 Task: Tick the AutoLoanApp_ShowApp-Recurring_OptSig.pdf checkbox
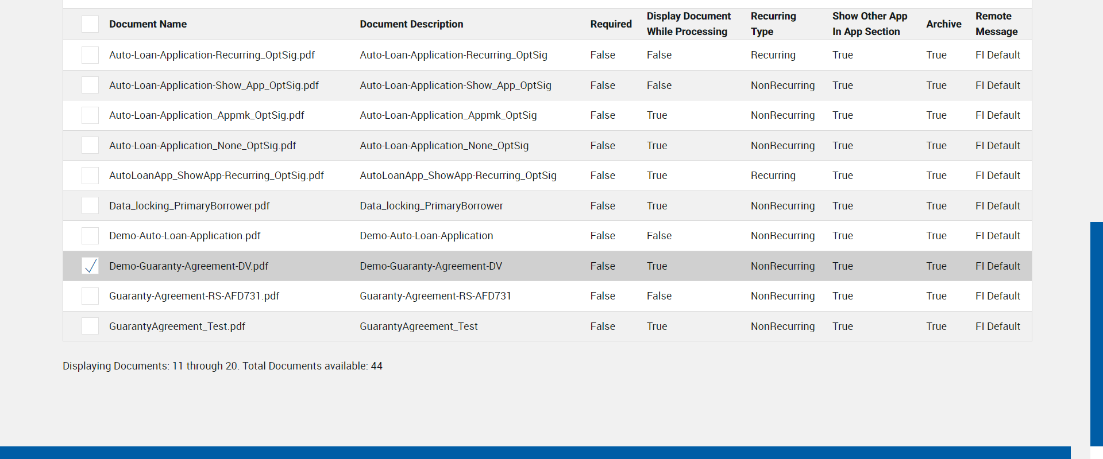coord(90,176)
